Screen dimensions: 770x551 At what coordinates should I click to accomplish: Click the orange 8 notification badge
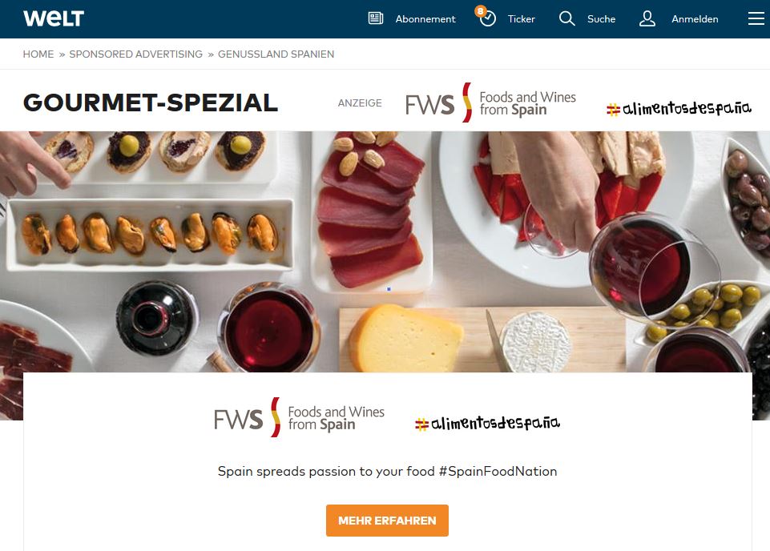480,10
